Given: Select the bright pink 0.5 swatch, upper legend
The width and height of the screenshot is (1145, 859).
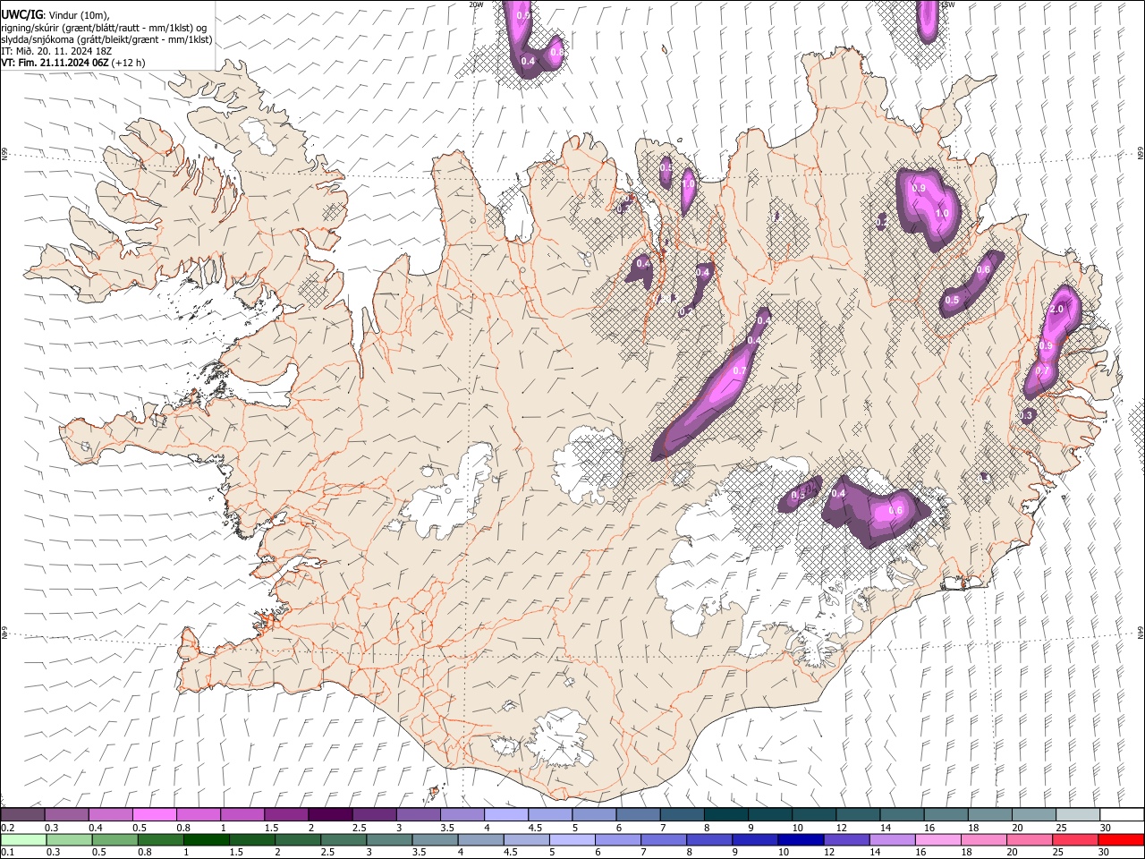Looking at the screenshot, I should 154,815.
